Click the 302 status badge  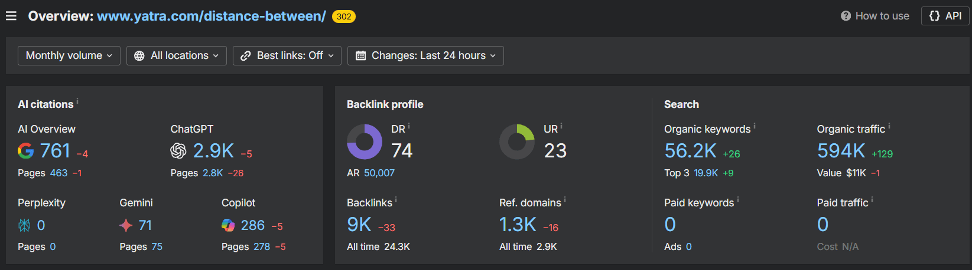(344, 17)
